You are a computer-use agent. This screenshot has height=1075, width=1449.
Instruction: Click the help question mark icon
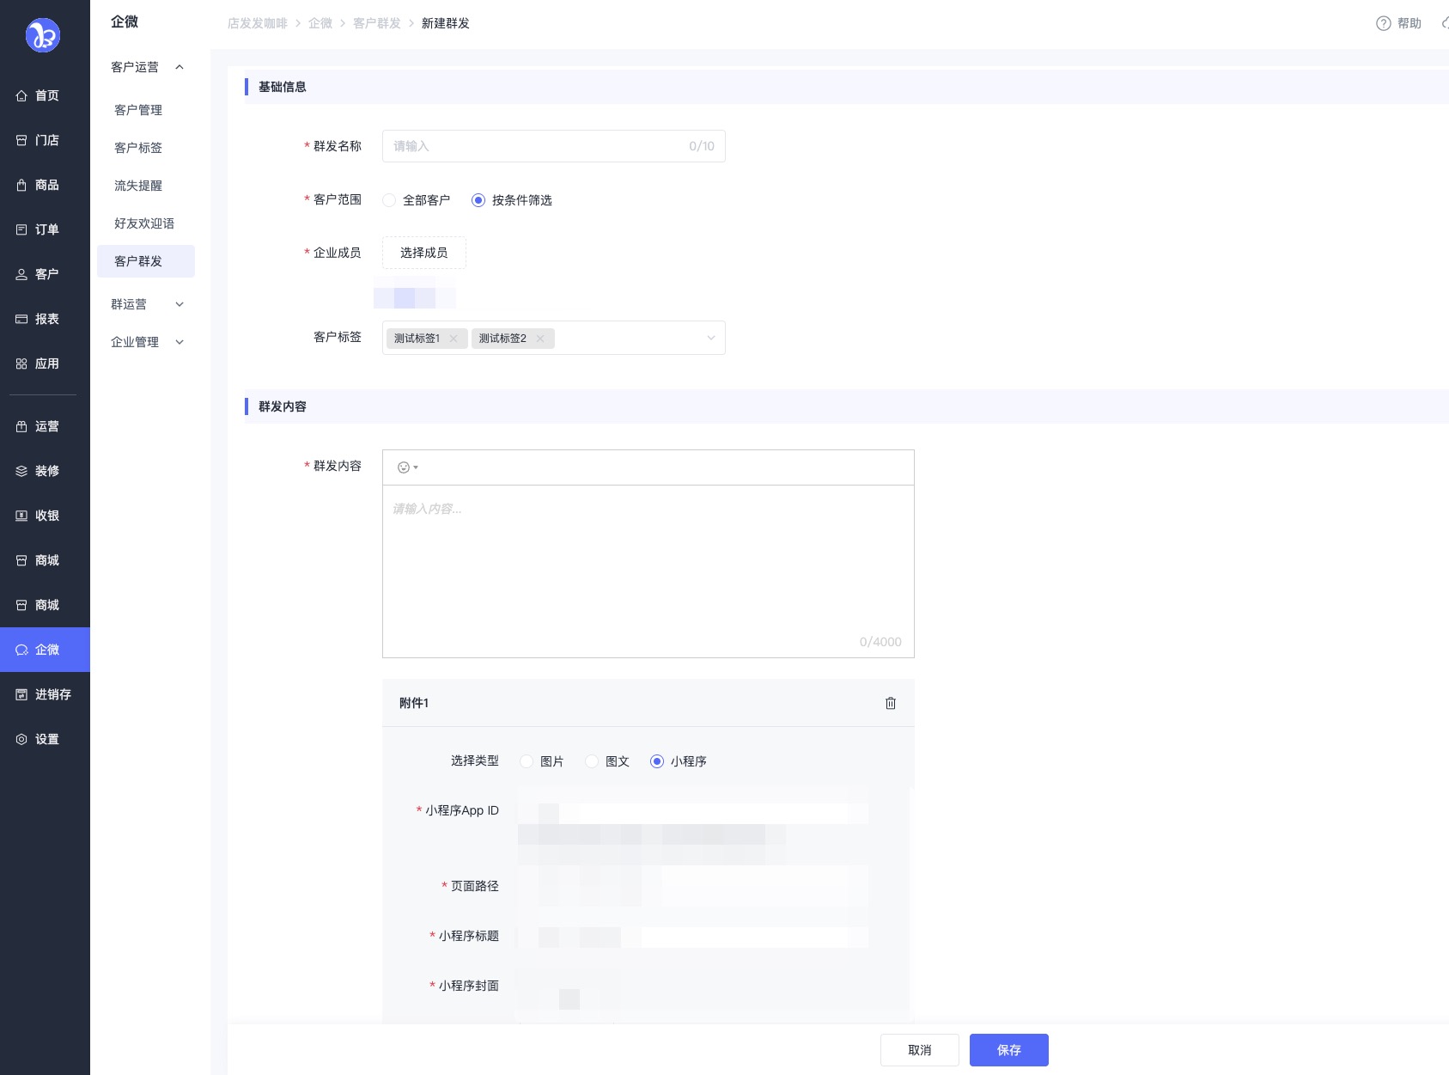(x=1383, y=23)
